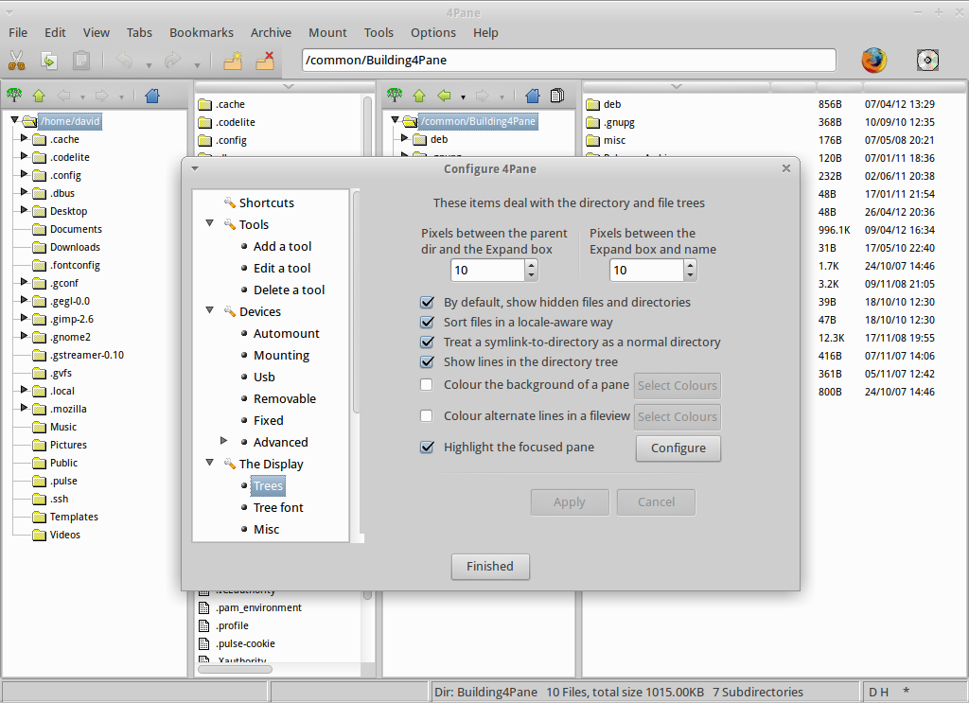Click the Paste clipboard toolbar icon
This screenshot has height=703, width=969.
tap(81, 60)
